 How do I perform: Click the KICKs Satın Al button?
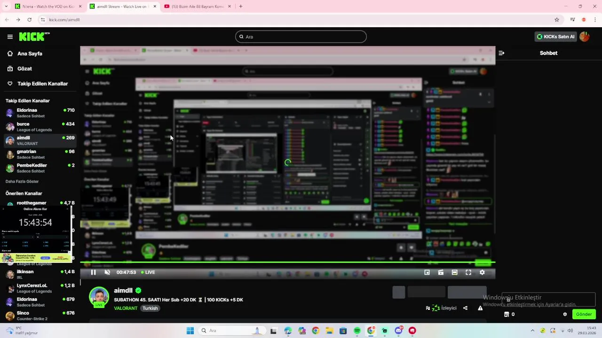click(556, 37)
